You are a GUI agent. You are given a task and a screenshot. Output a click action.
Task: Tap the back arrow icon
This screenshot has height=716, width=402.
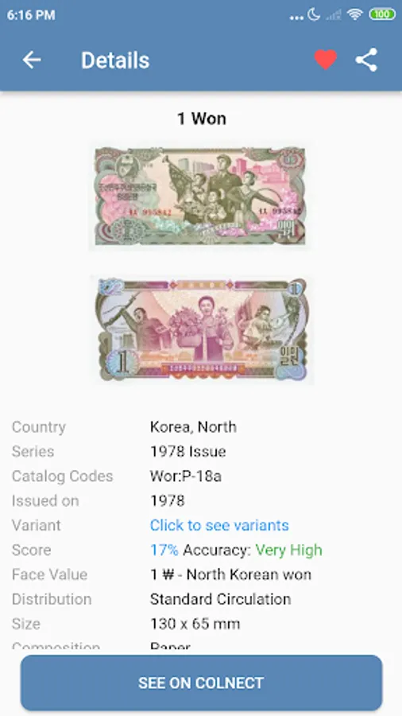32,60
